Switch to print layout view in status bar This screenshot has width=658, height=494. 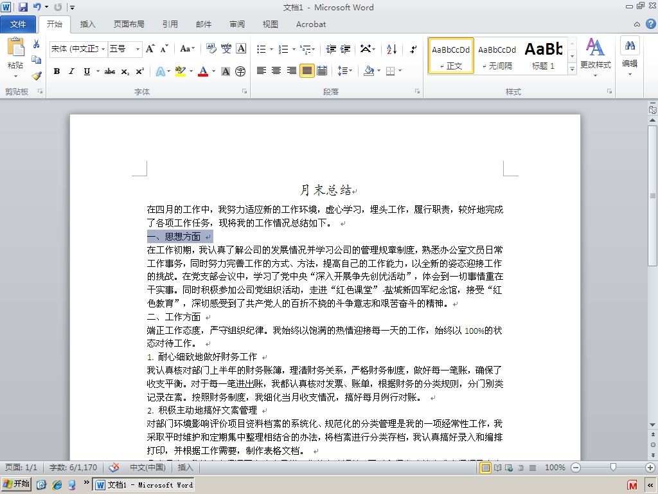pyautogui.click(x=486, y=468)
